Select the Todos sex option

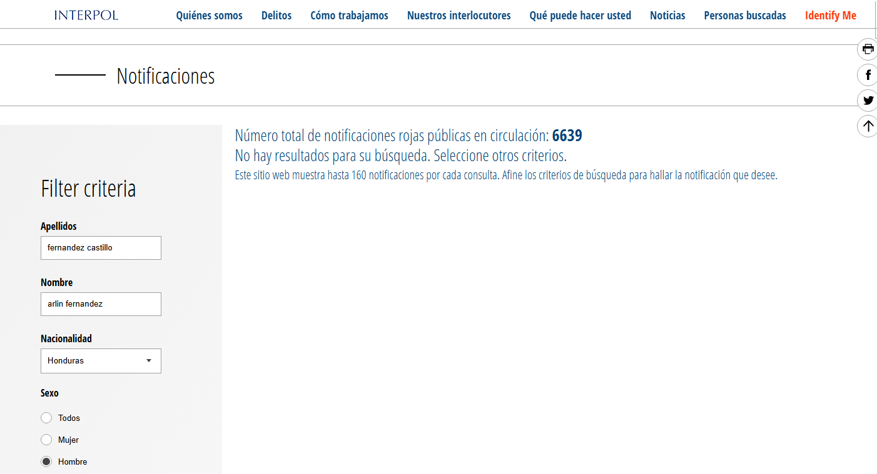pyautogui.click(x=46, y=418)
